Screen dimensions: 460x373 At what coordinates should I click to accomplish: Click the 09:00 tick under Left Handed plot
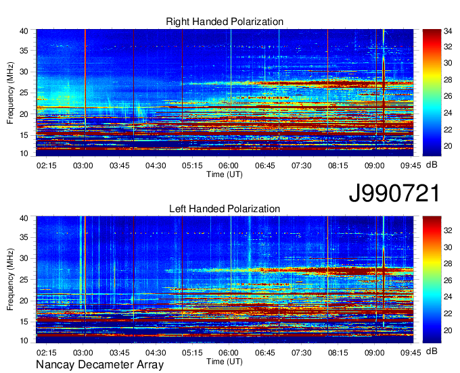[x=374, y=353]
